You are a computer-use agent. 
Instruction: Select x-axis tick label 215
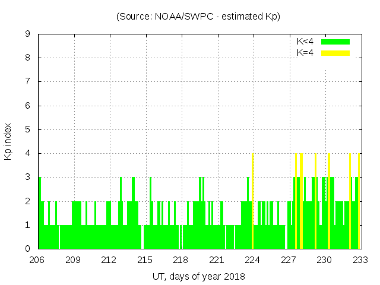145,260
